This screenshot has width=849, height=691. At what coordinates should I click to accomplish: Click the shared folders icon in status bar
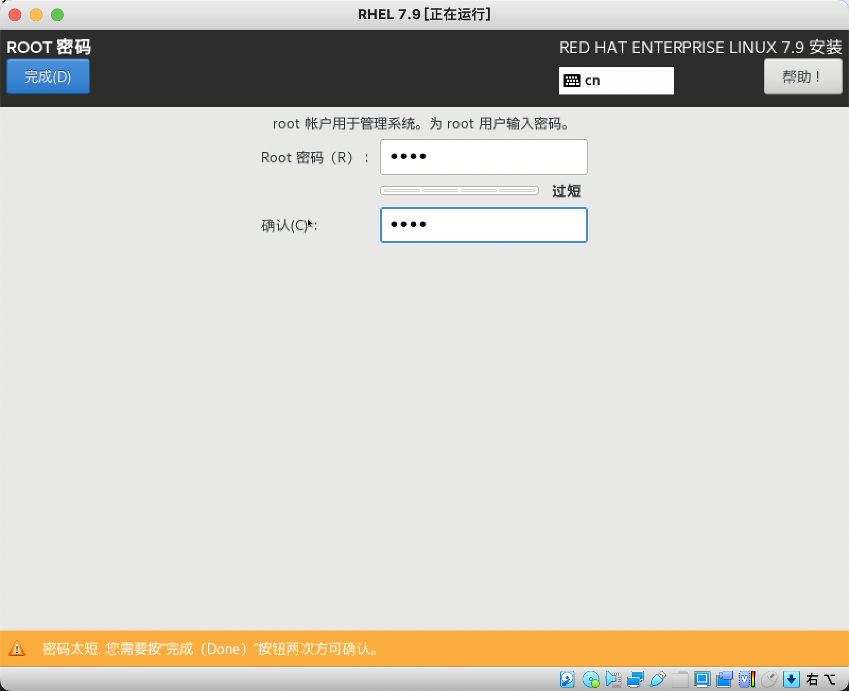pos(680,679)
